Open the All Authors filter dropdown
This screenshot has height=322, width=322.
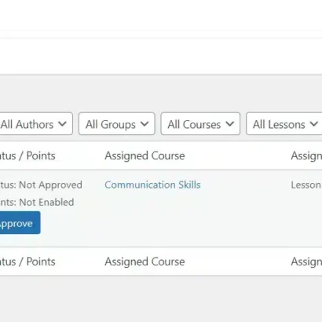coord(36,124)
